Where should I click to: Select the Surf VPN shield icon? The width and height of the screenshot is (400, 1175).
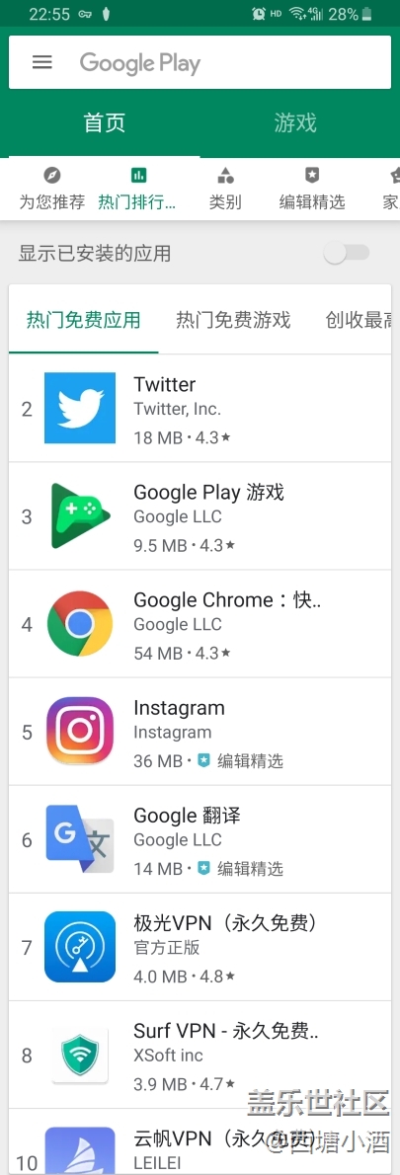[80, 1056]
